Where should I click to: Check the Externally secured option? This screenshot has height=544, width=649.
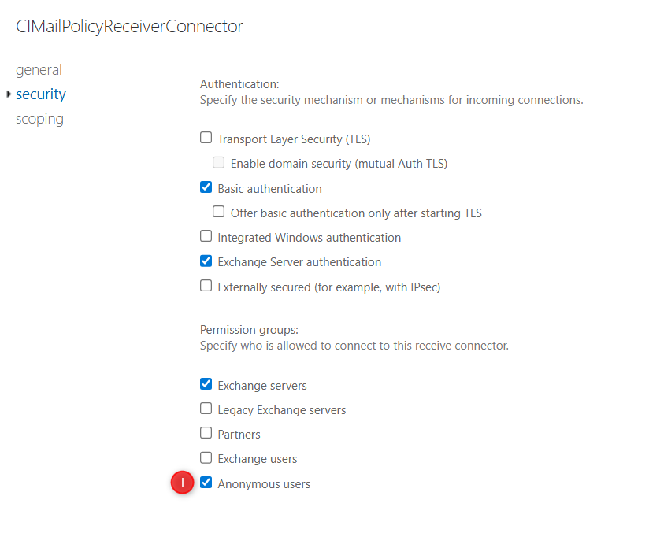(206, 286)
